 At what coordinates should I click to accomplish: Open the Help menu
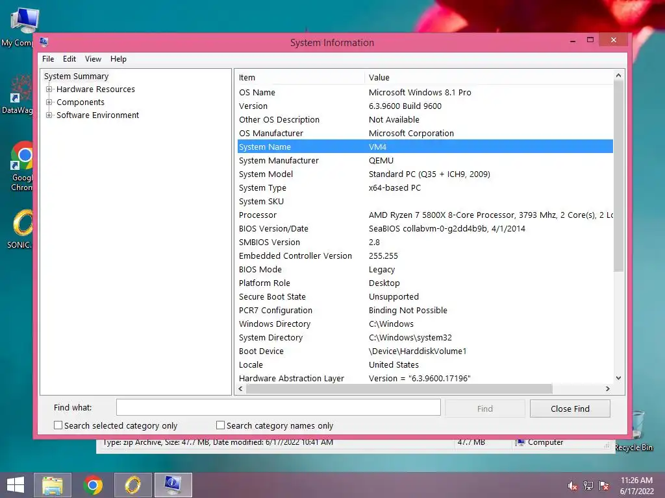(x=118, y=59)
